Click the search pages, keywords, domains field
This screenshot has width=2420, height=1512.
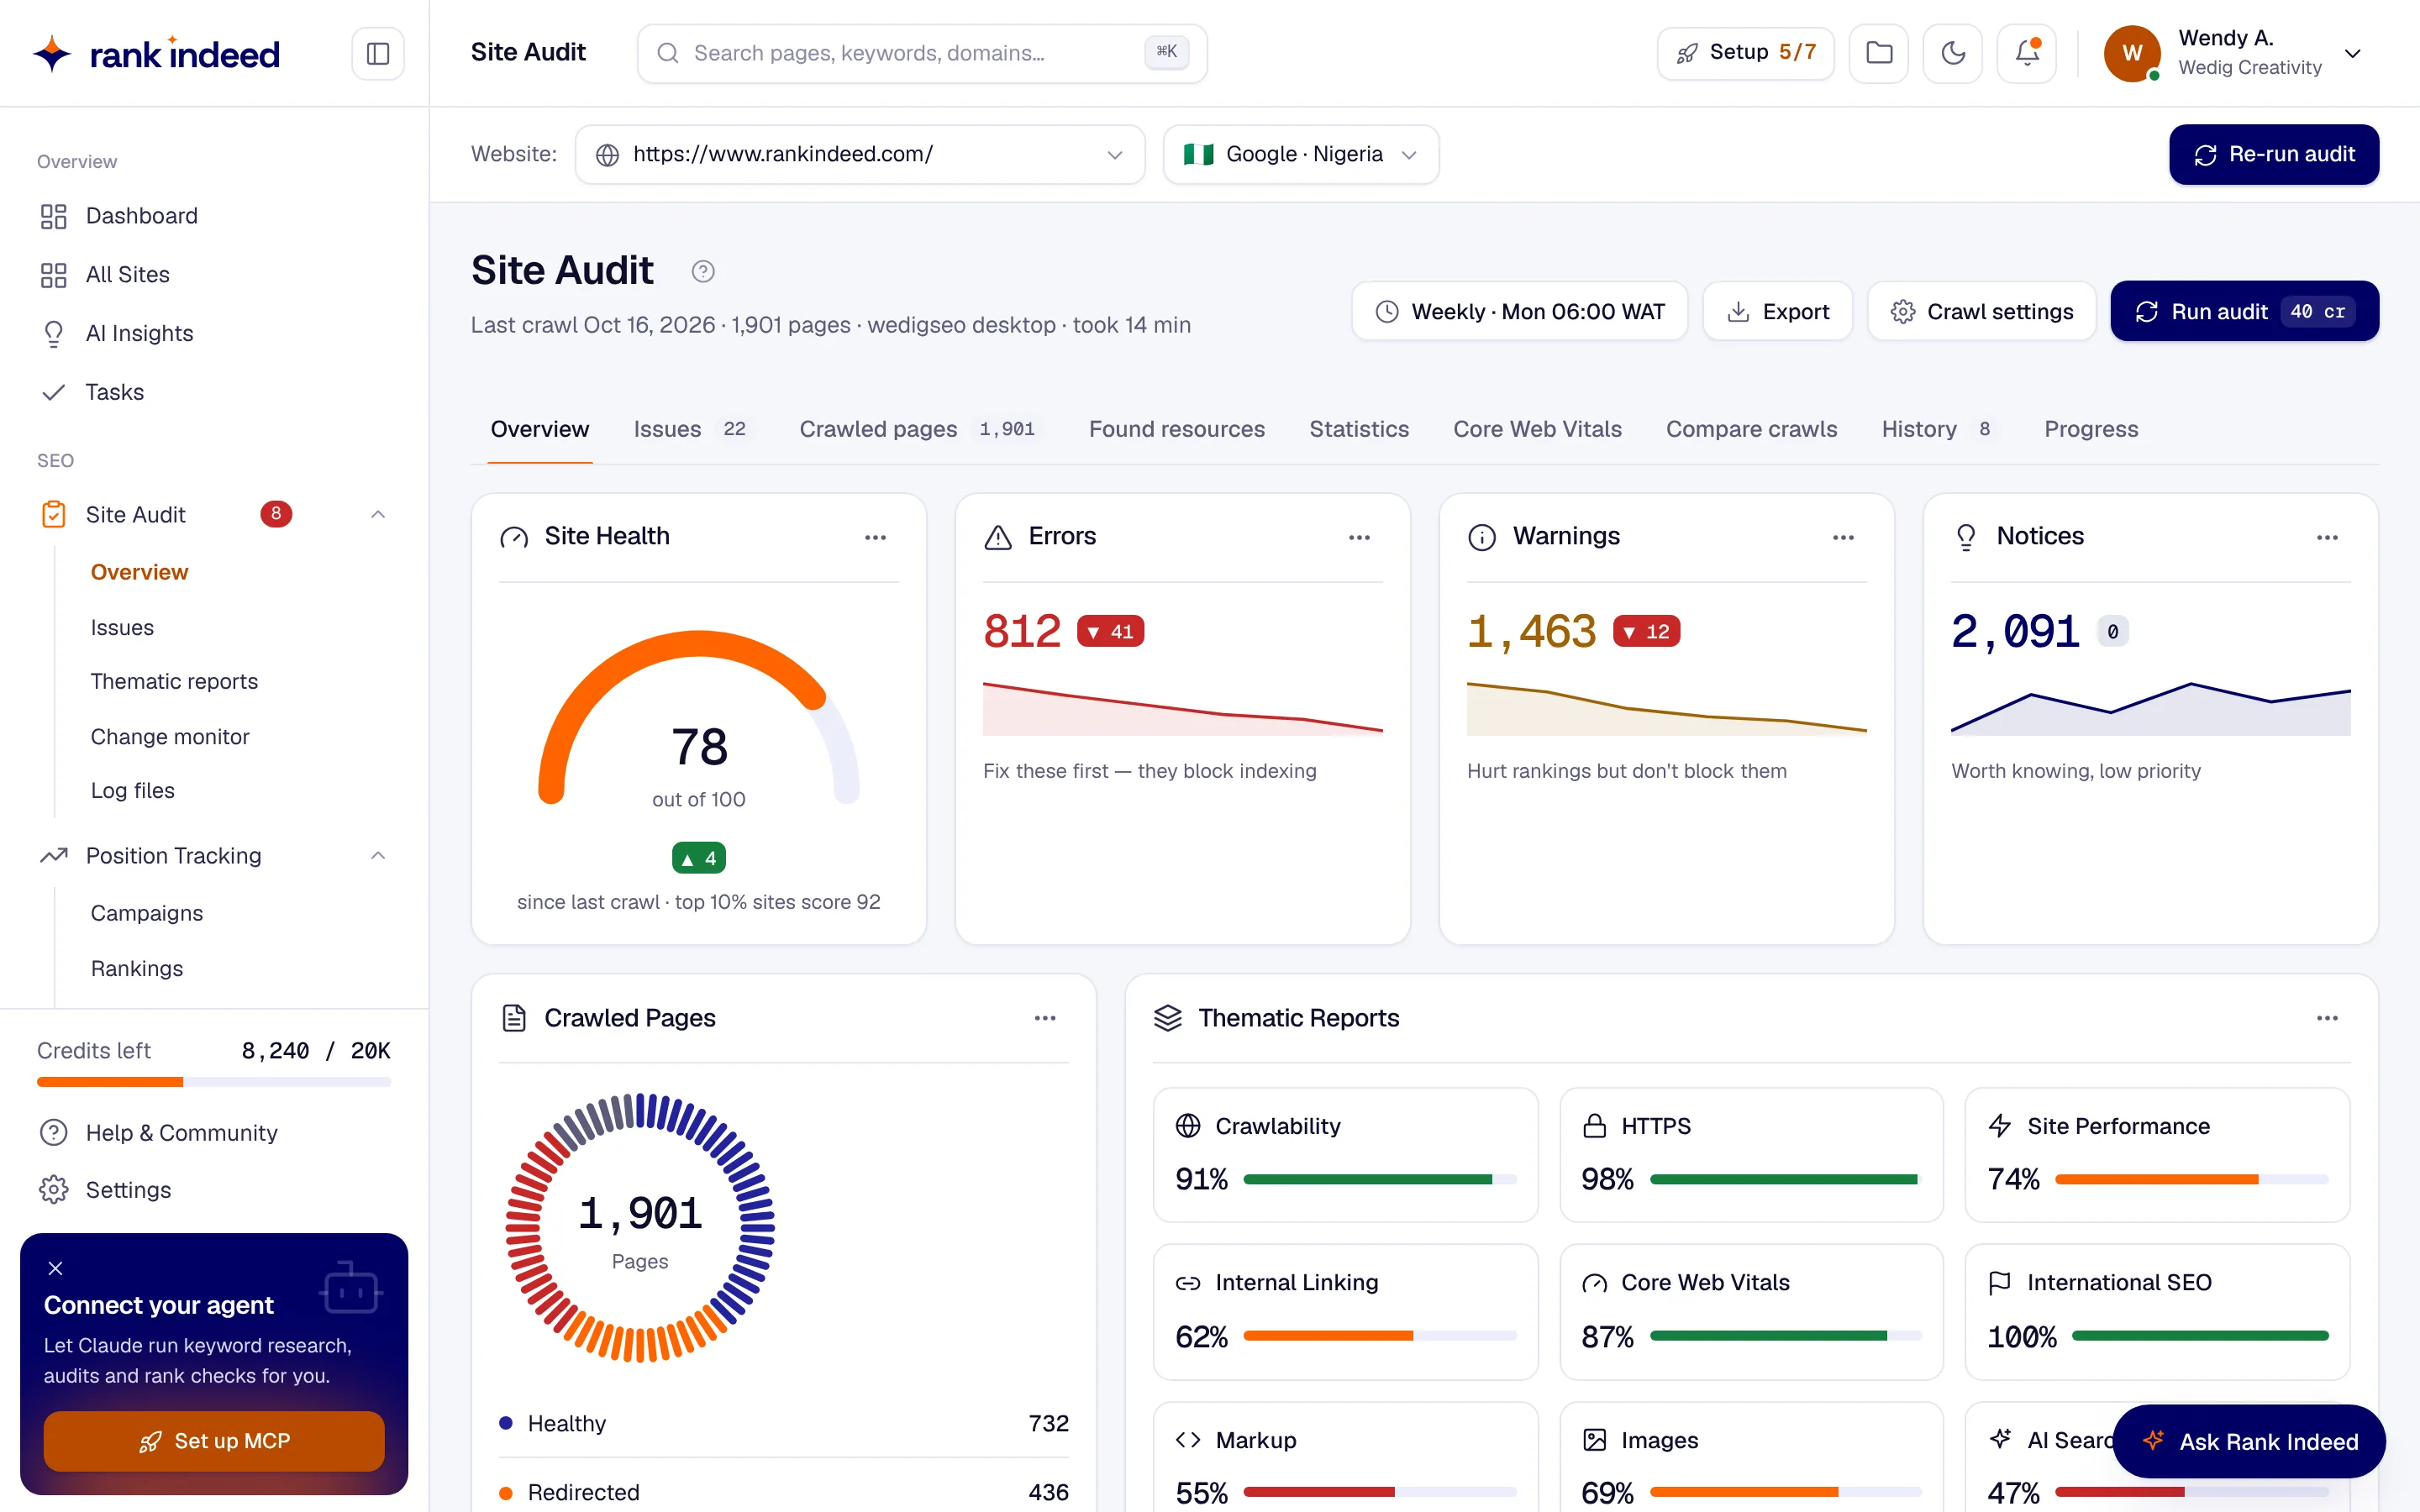[x=922, y=53]
